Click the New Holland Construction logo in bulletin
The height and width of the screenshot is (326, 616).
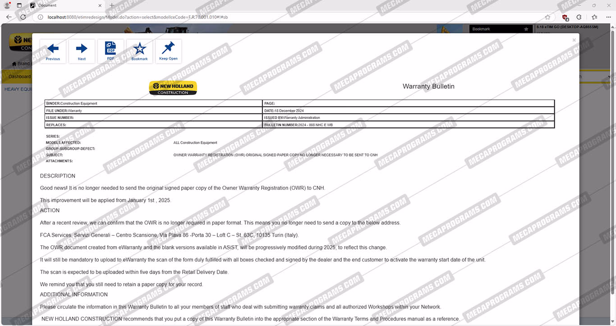[173, 87]
